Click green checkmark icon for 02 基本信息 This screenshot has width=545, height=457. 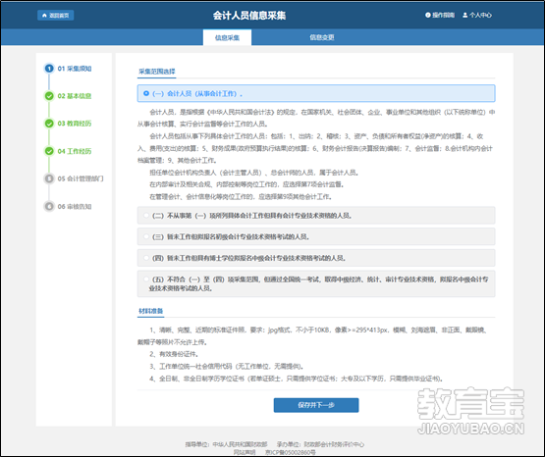(49, 96)
